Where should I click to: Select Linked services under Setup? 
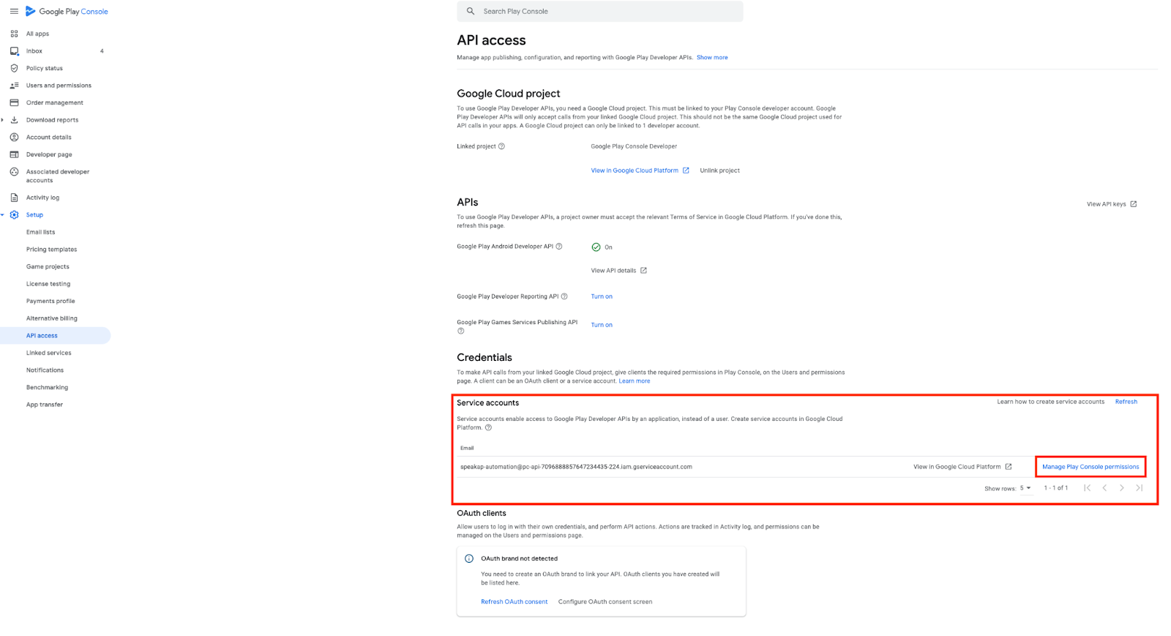tap(49, 353)
